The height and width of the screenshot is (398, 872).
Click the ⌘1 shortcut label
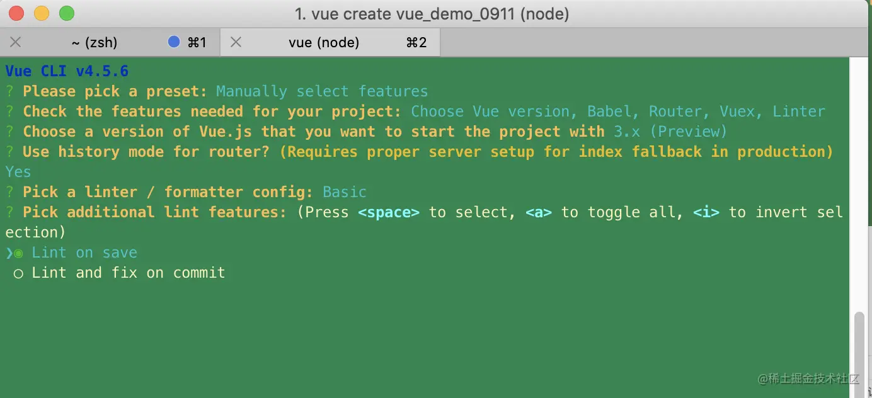click(197, 42)
